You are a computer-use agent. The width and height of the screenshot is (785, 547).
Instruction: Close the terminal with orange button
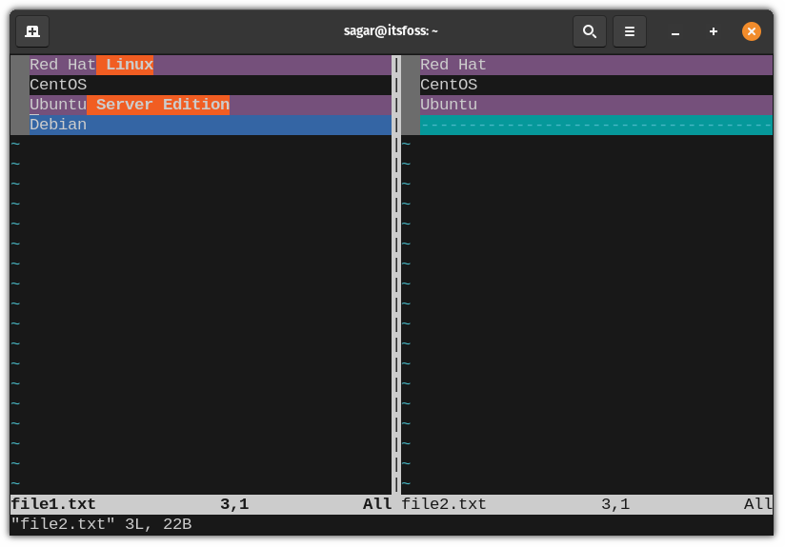(751, 31)
